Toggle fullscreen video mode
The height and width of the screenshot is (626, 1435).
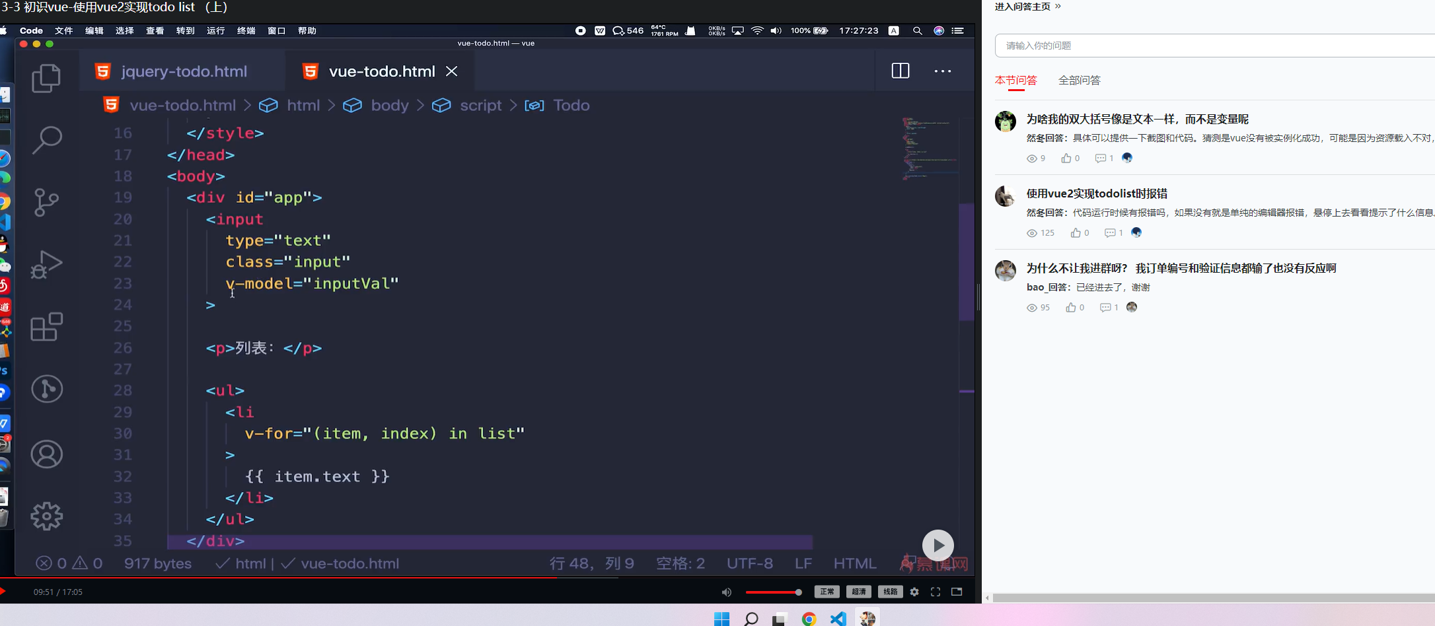coord(936,592)
